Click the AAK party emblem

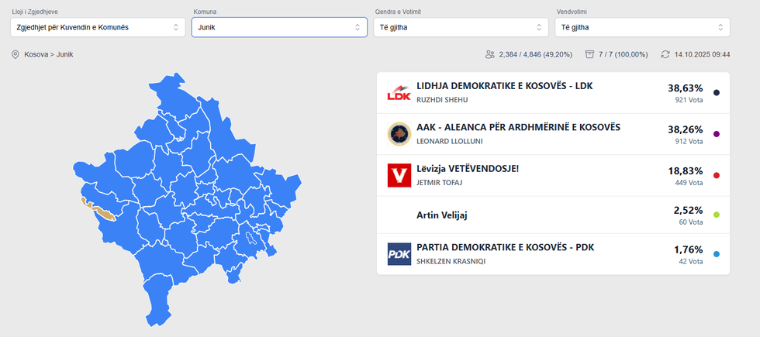[x=399, y=134]
